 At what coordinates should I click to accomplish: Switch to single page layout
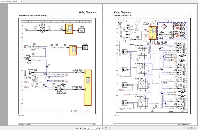[x=184, y=128]
